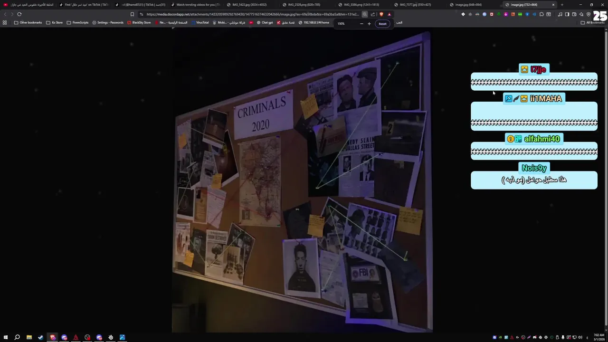Increase zoom with the plus button
608x342 pixels.
tap(369, 24)
